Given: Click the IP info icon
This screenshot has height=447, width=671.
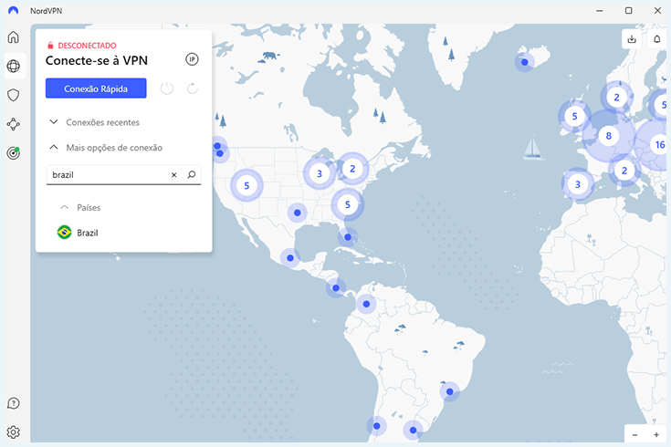Looking at the screenshot, I should [x=192, y=59].
